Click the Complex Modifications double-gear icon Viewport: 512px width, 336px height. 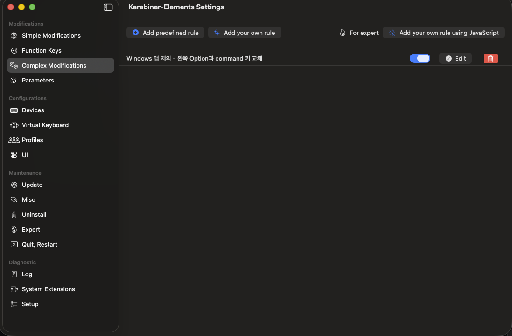coord(14,65)
